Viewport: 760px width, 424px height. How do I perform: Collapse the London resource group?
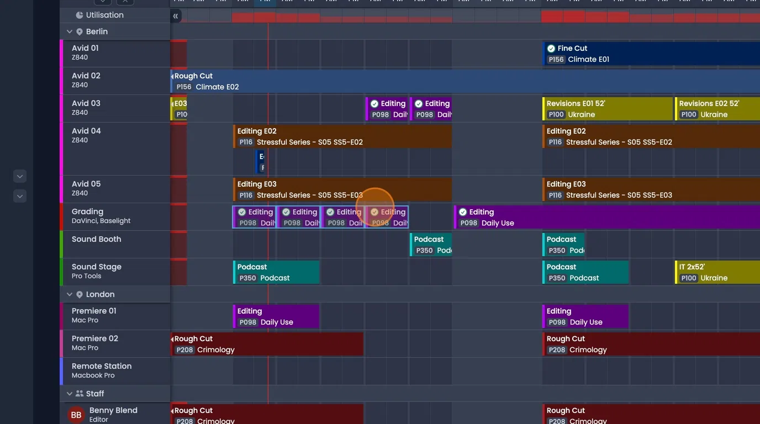tap(70, 294)
